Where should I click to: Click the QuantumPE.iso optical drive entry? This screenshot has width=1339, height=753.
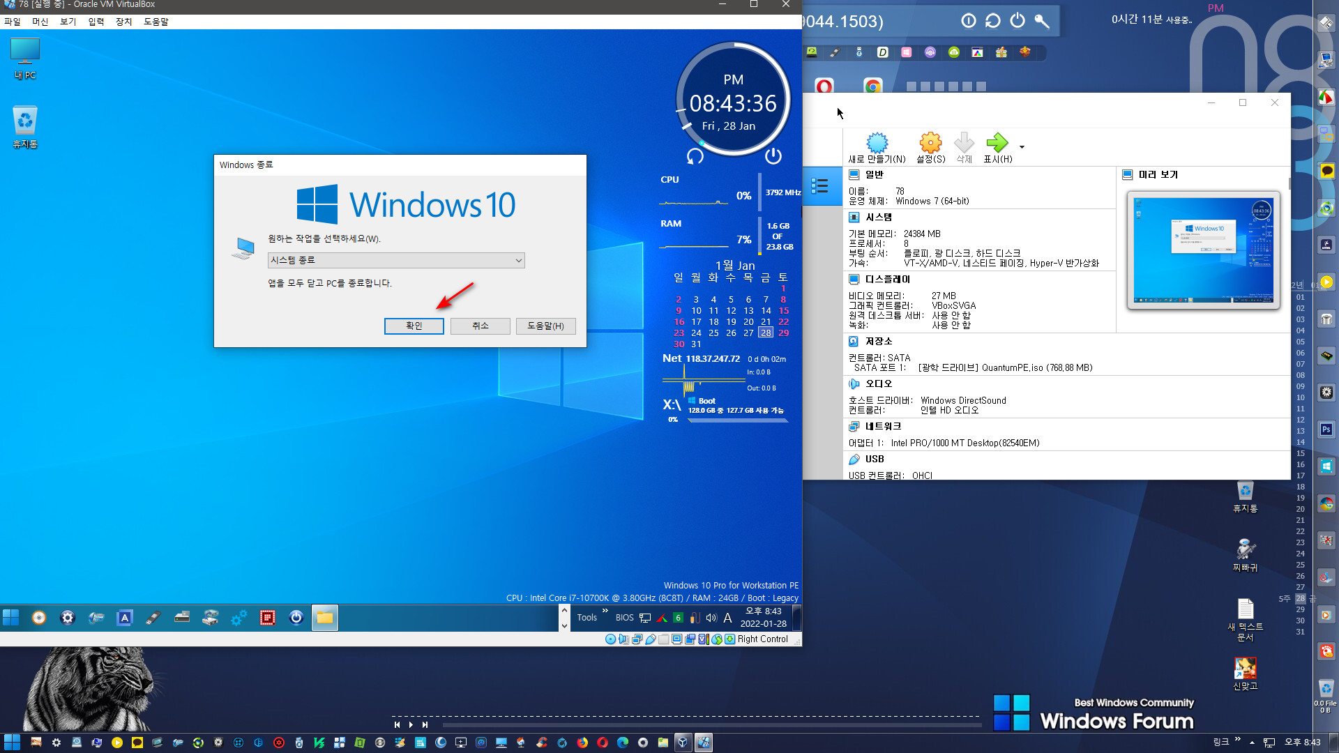[1005, 368]
